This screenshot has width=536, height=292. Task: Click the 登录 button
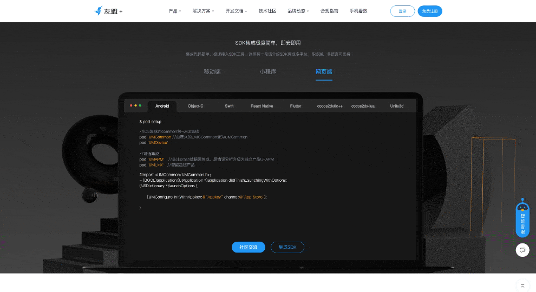[x=402, y=11]
